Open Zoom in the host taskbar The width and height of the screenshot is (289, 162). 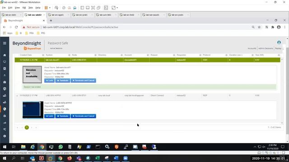point(126,158)
